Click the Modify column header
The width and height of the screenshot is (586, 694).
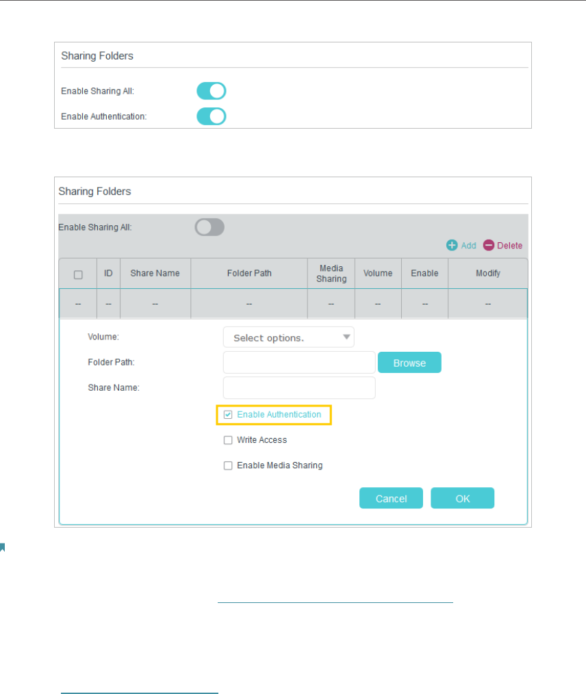coord(488,274)
